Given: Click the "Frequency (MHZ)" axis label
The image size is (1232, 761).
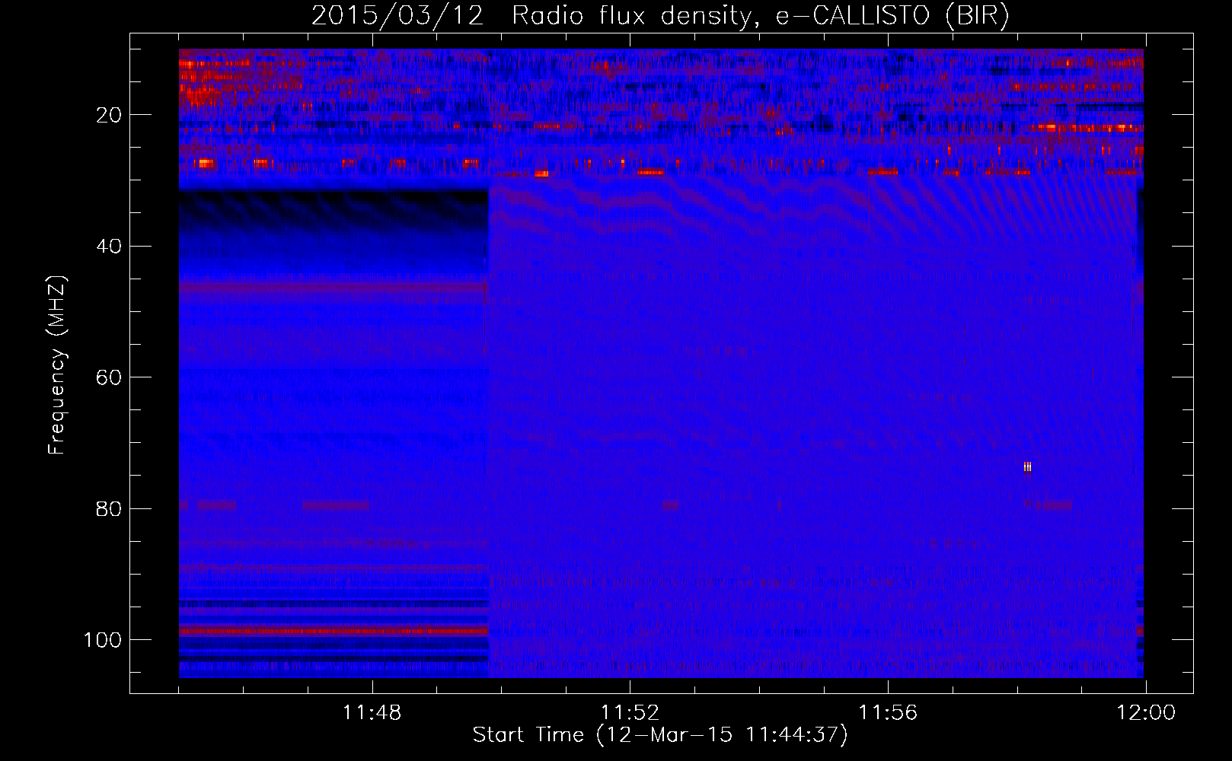Looking at the screenshot, I should coord(58,365).
